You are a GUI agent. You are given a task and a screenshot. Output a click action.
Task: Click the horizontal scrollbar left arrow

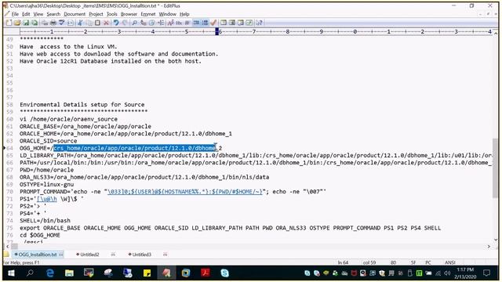pos(7,247)
